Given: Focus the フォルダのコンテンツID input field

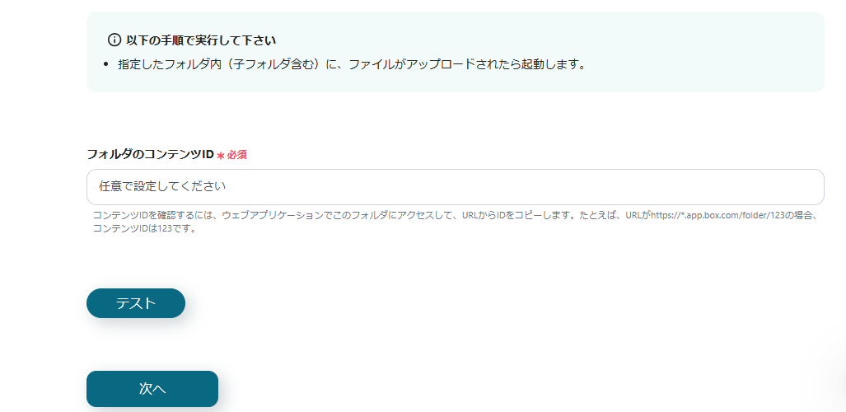Looking at the screenshot, I should tap(456, 187).
